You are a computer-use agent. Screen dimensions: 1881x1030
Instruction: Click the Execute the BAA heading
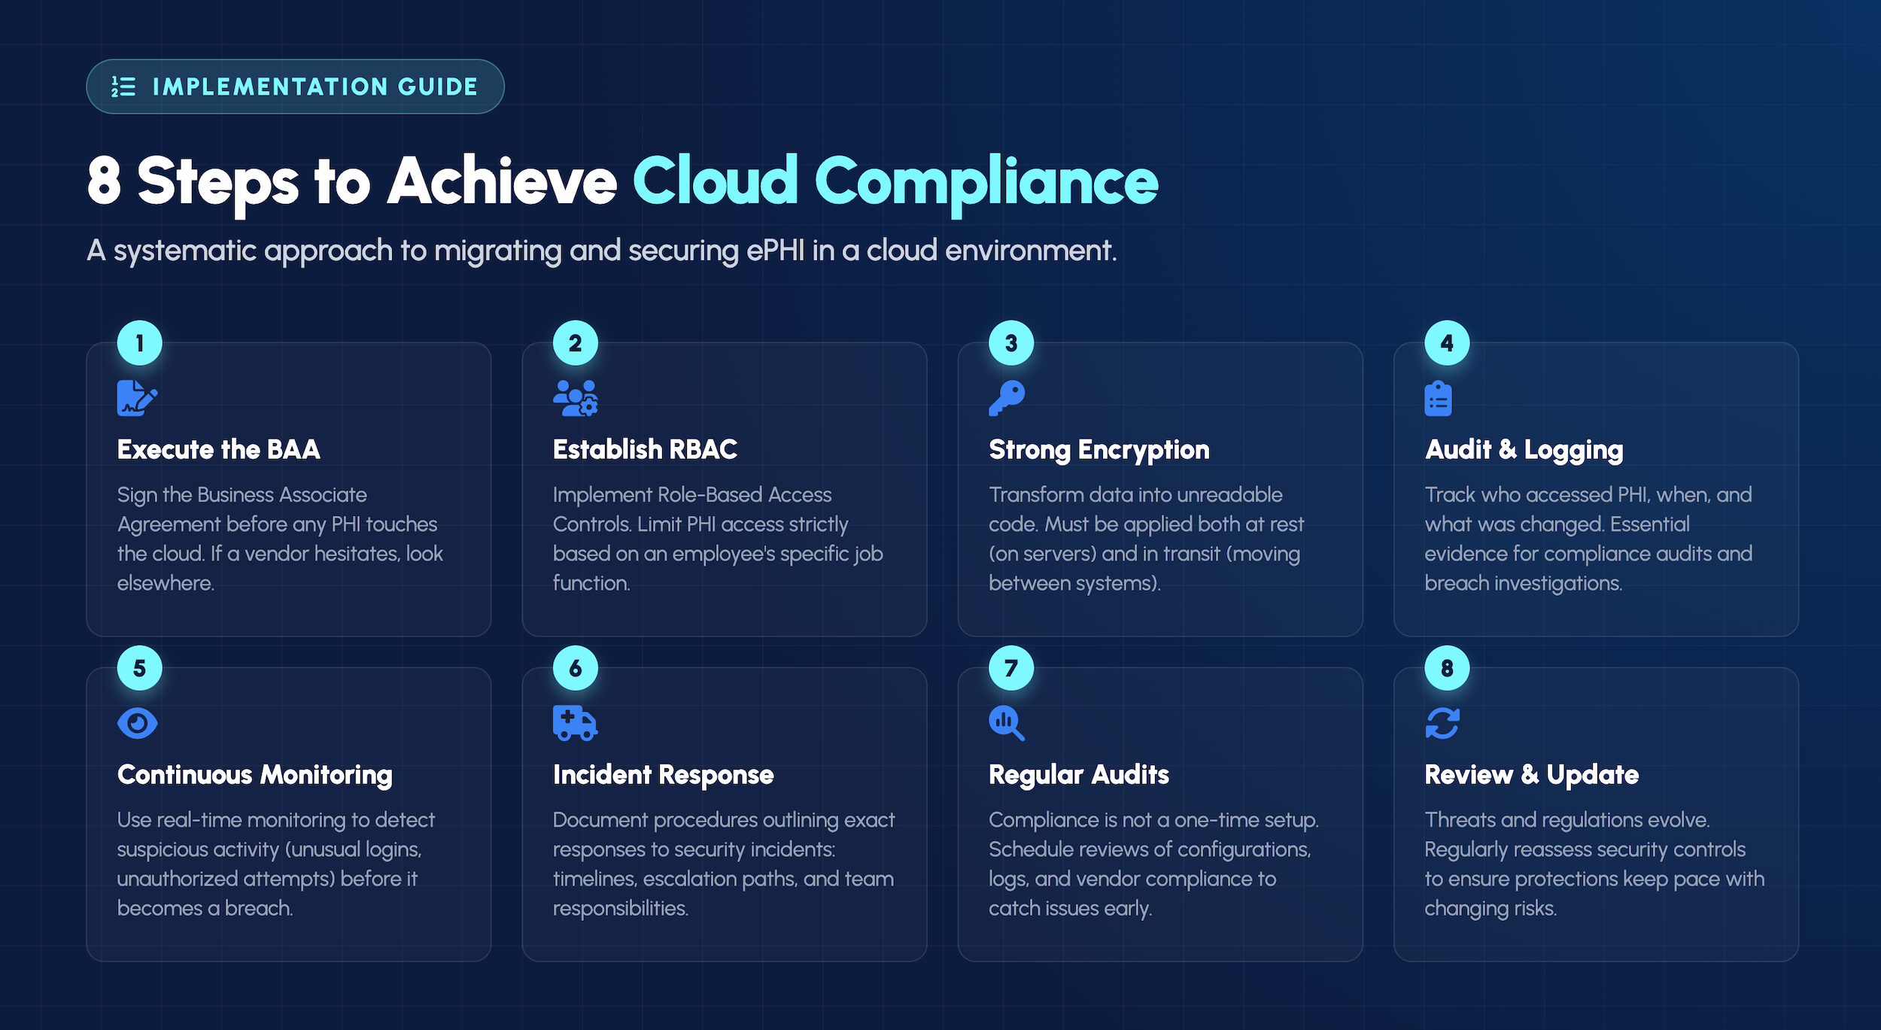[x=218, y=449]
